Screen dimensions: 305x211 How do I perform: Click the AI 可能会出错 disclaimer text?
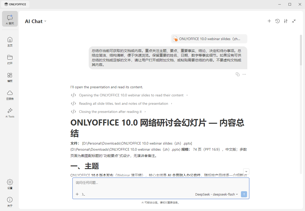161,203
